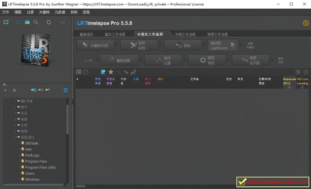Image resolution: width=311 pixels, height=189 pixels.
Task: Select the Windows folder in tree
Action: 32,179
